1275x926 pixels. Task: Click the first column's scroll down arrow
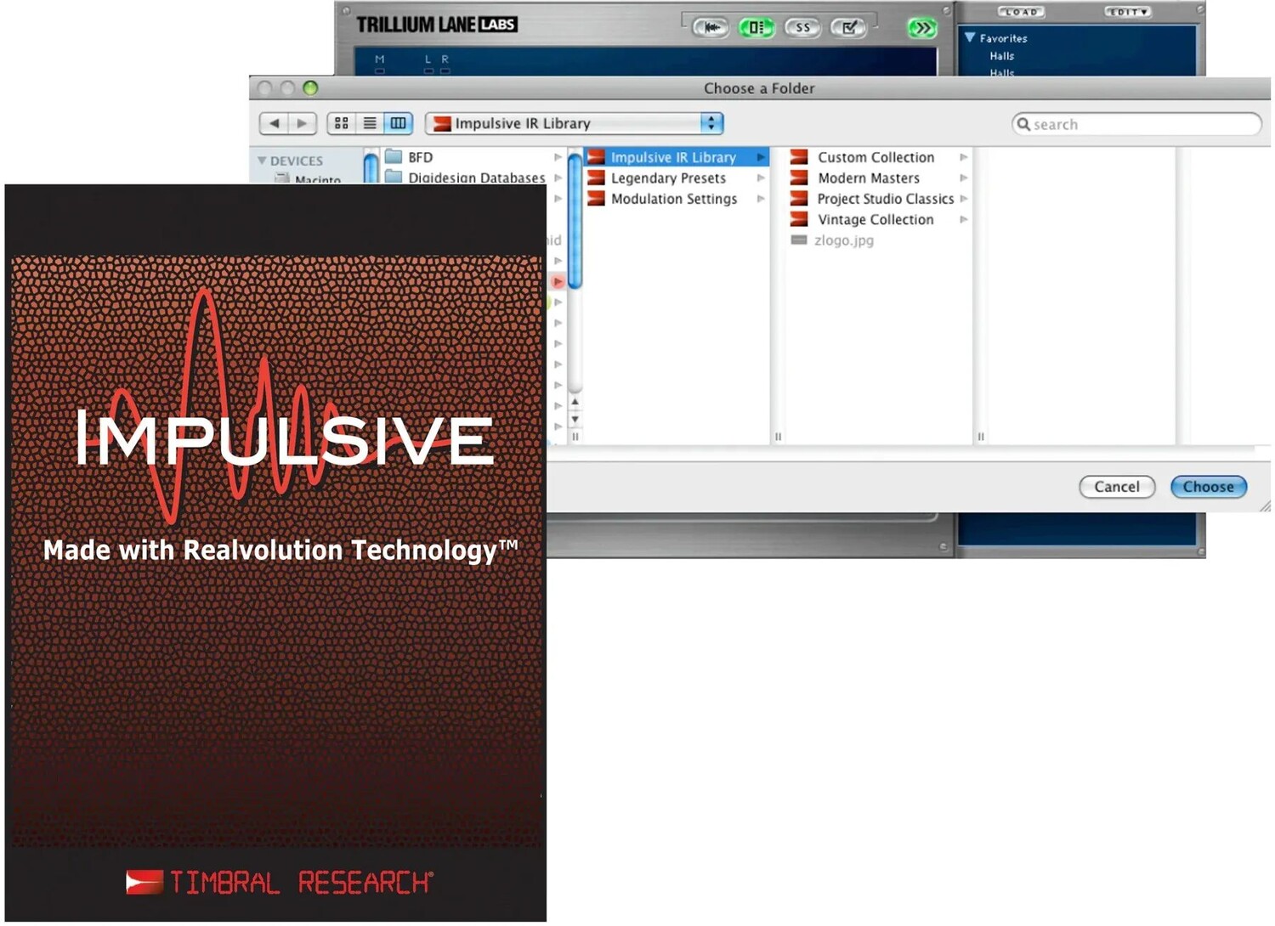pos(575,419)
